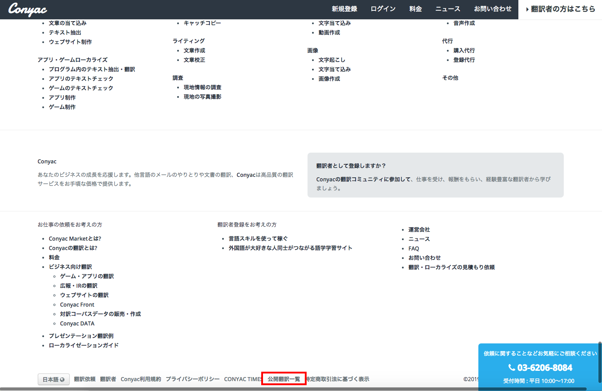Open 対訳コーパスデータの販売・作成 link
This screenshot has width=602, height=391.
point(100,314)
